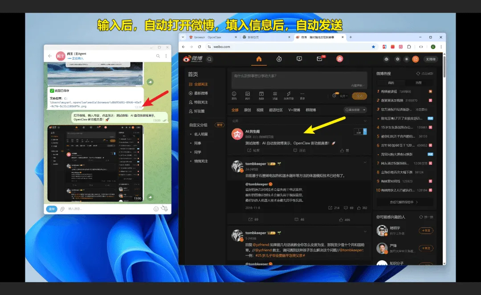
Task: Click the orange compose post icon in navbar
Action: pyautogui.click(x=416, y=59)
